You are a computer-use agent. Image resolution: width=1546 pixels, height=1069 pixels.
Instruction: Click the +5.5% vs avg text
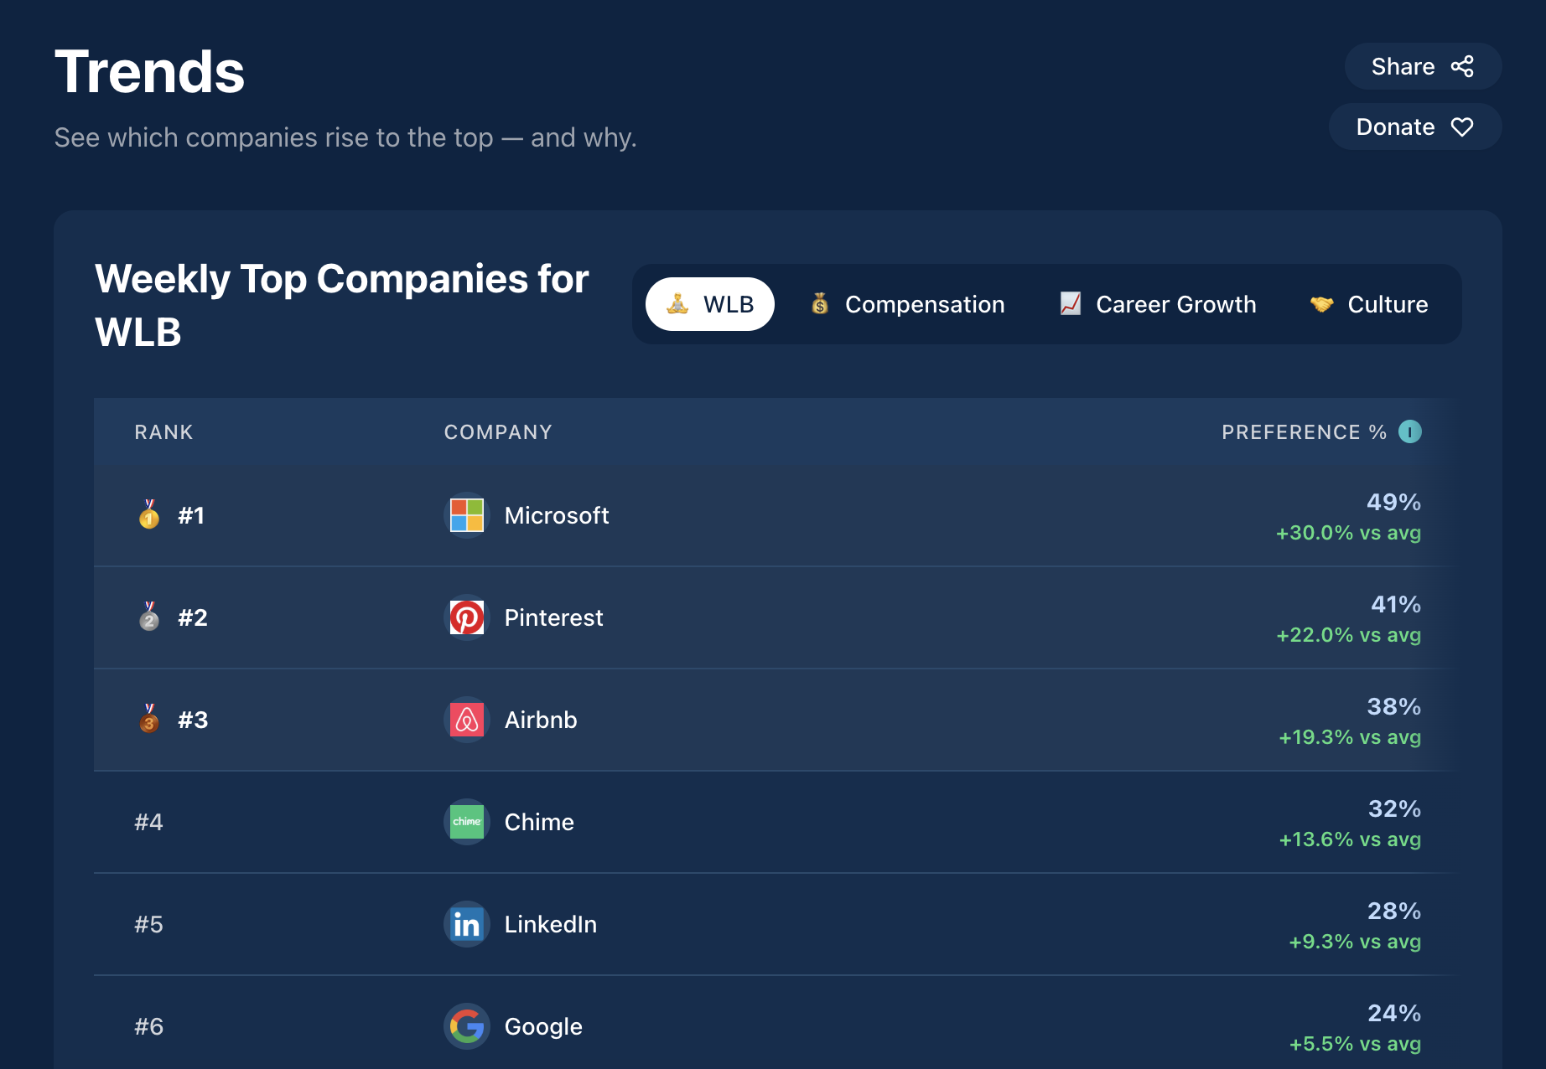(x=1355, y=1044)
